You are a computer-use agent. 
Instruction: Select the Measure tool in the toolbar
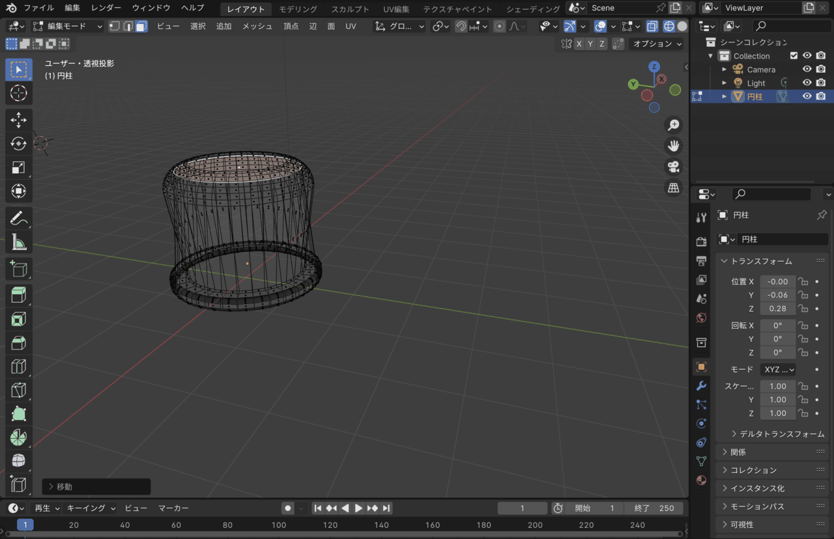coord(18,242)
